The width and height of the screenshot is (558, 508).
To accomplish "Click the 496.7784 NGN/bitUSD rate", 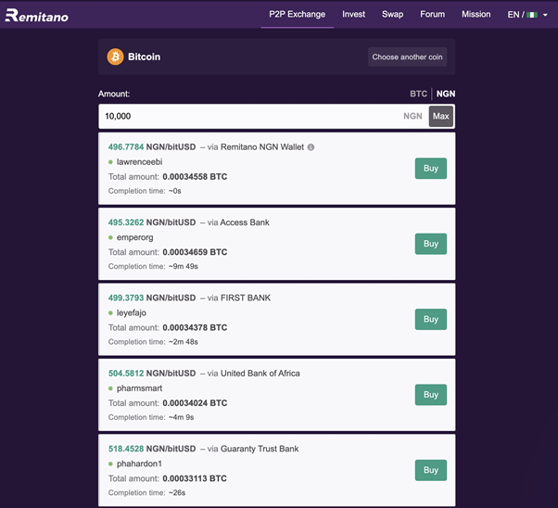I will point(152,147).
